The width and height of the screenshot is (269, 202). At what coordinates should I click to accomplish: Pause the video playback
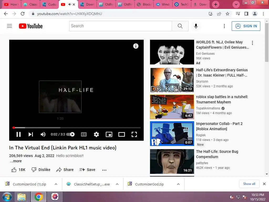coord(19,134)
